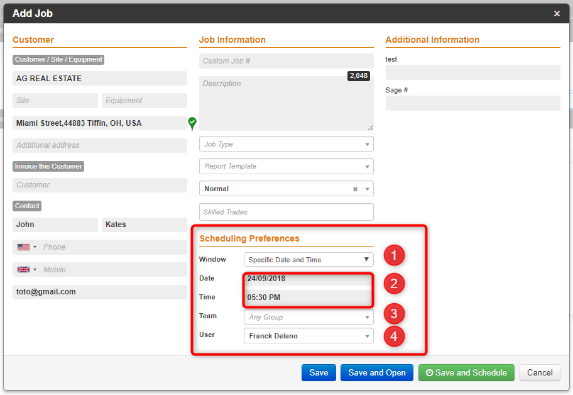
Task: Click the Invoice Customer input field
Action: tap(100, 185)
